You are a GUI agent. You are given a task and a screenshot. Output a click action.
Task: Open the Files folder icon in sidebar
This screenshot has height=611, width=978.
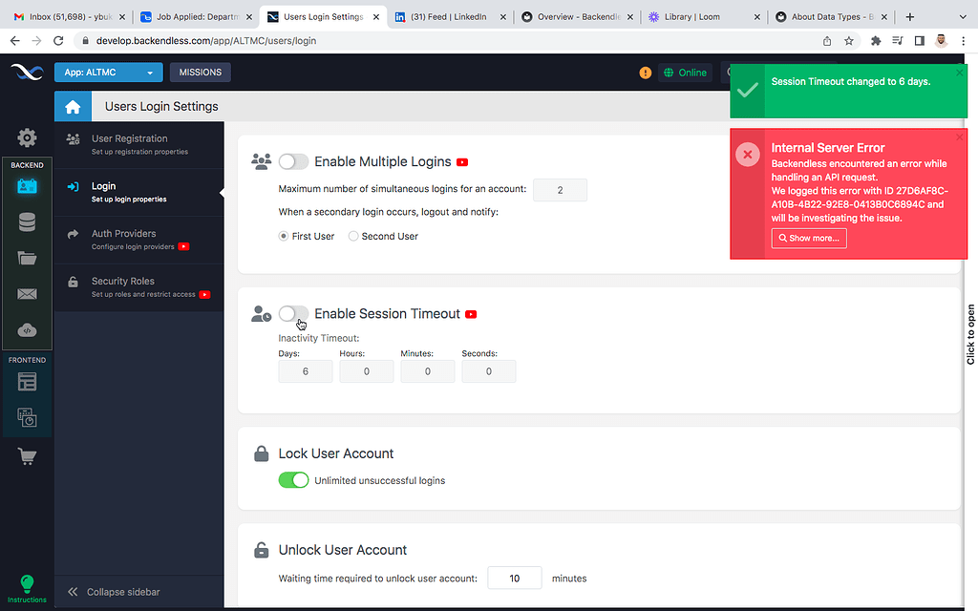click(x=27, y=258)
